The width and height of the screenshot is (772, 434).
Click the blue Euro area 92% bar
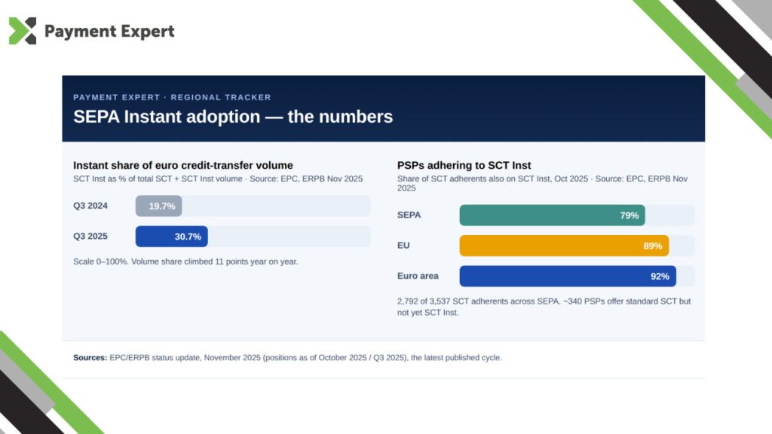pyautogui.click(x=568, y=276)
